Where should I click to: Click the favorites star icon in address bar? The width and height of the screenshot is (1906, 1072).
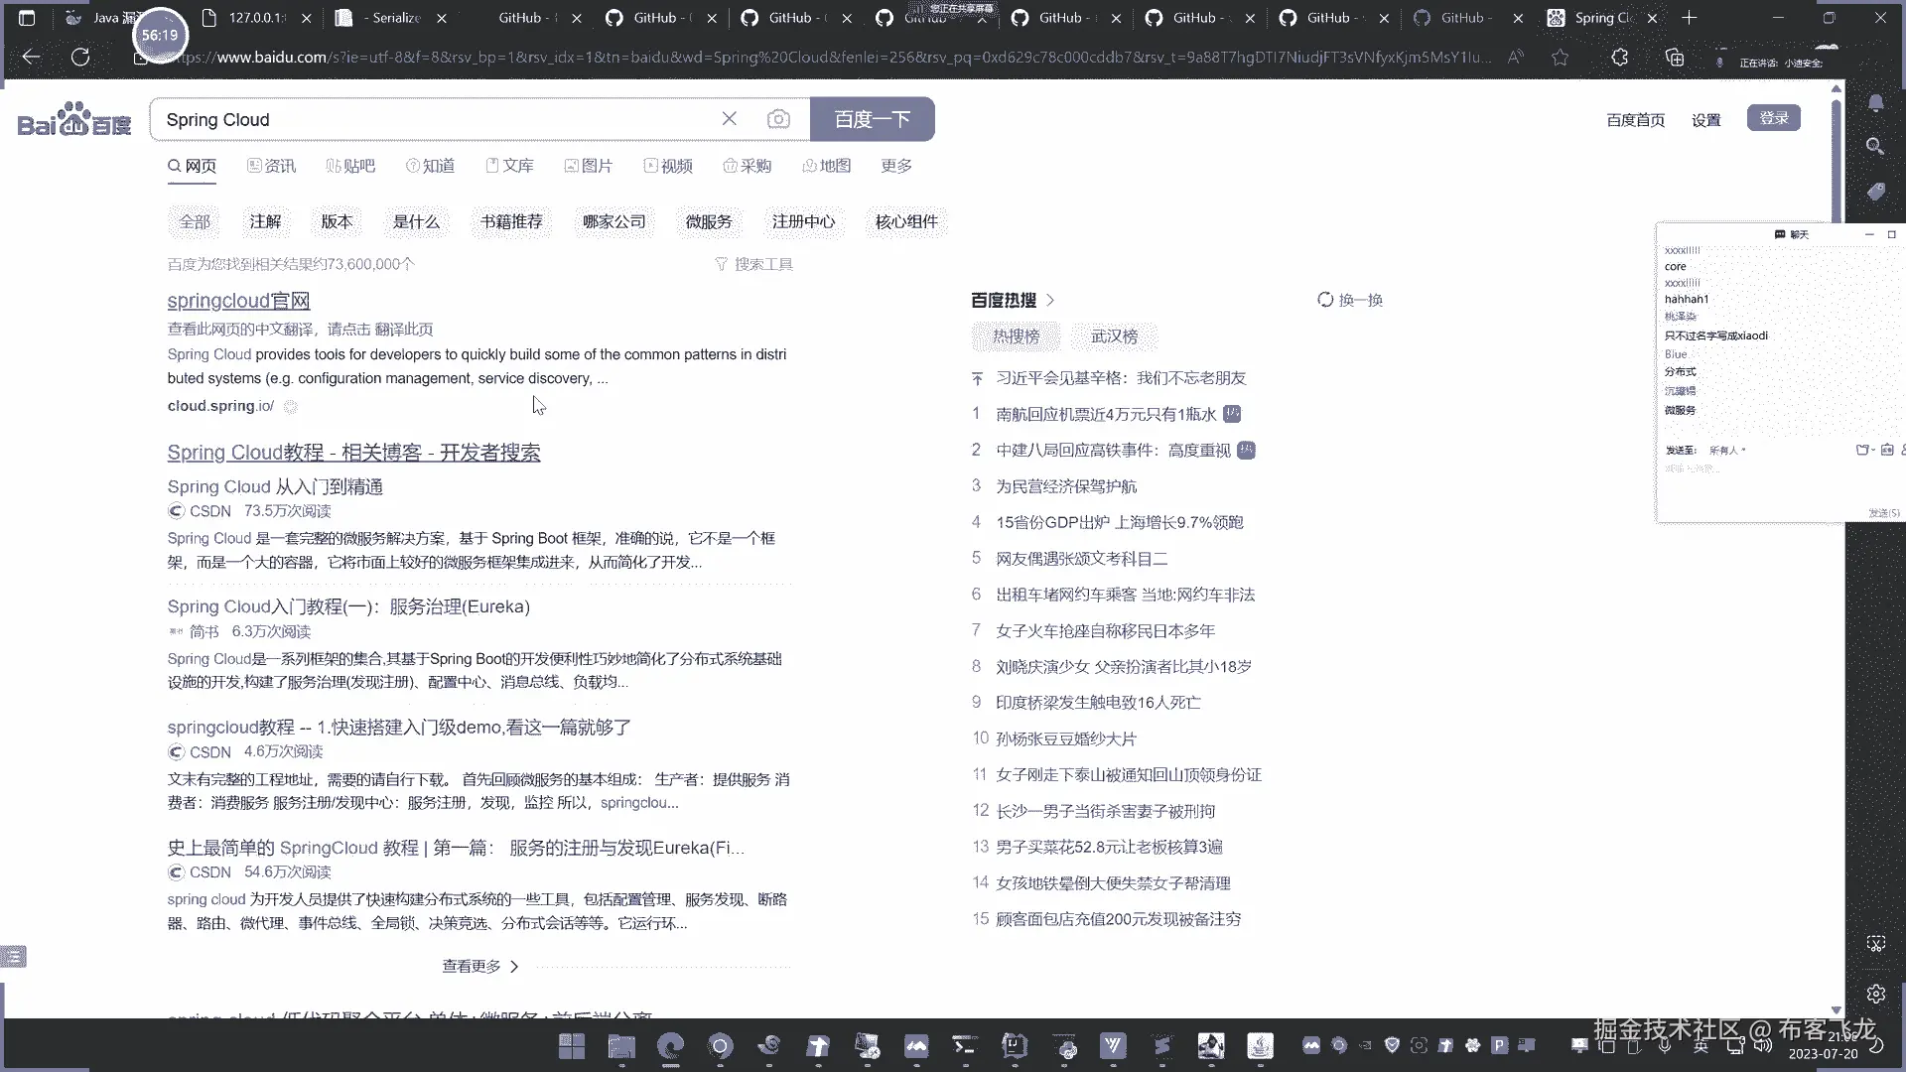tap(1561, 58)
